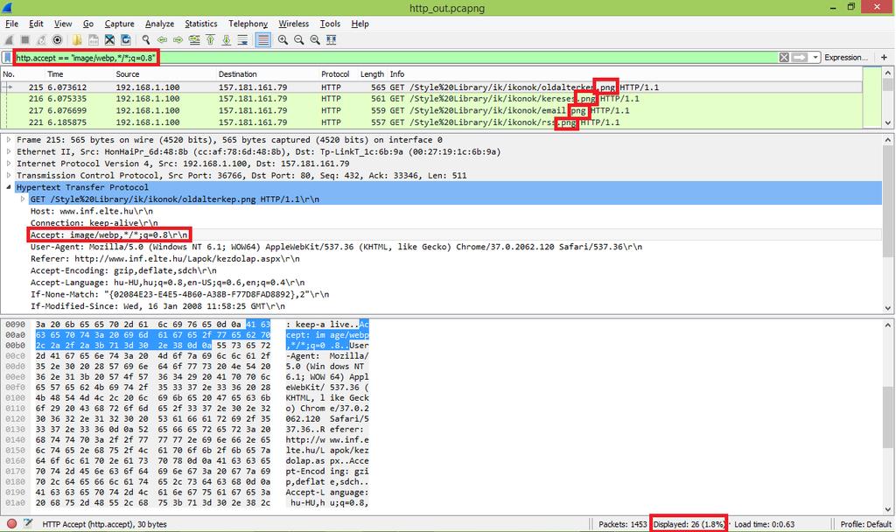Viewport: 896px width, 532px height.
Task: Click the Restart capture icon
Action: click(x=41, y=40)
